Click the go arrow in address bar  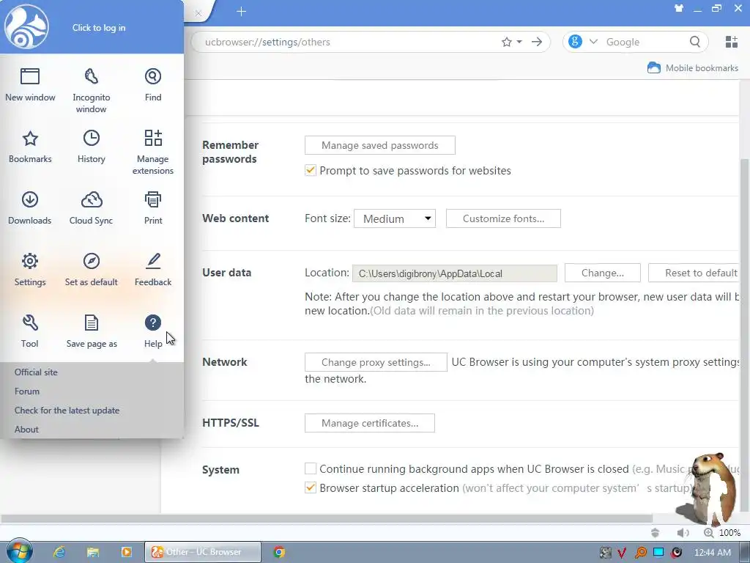coord(537,42)
